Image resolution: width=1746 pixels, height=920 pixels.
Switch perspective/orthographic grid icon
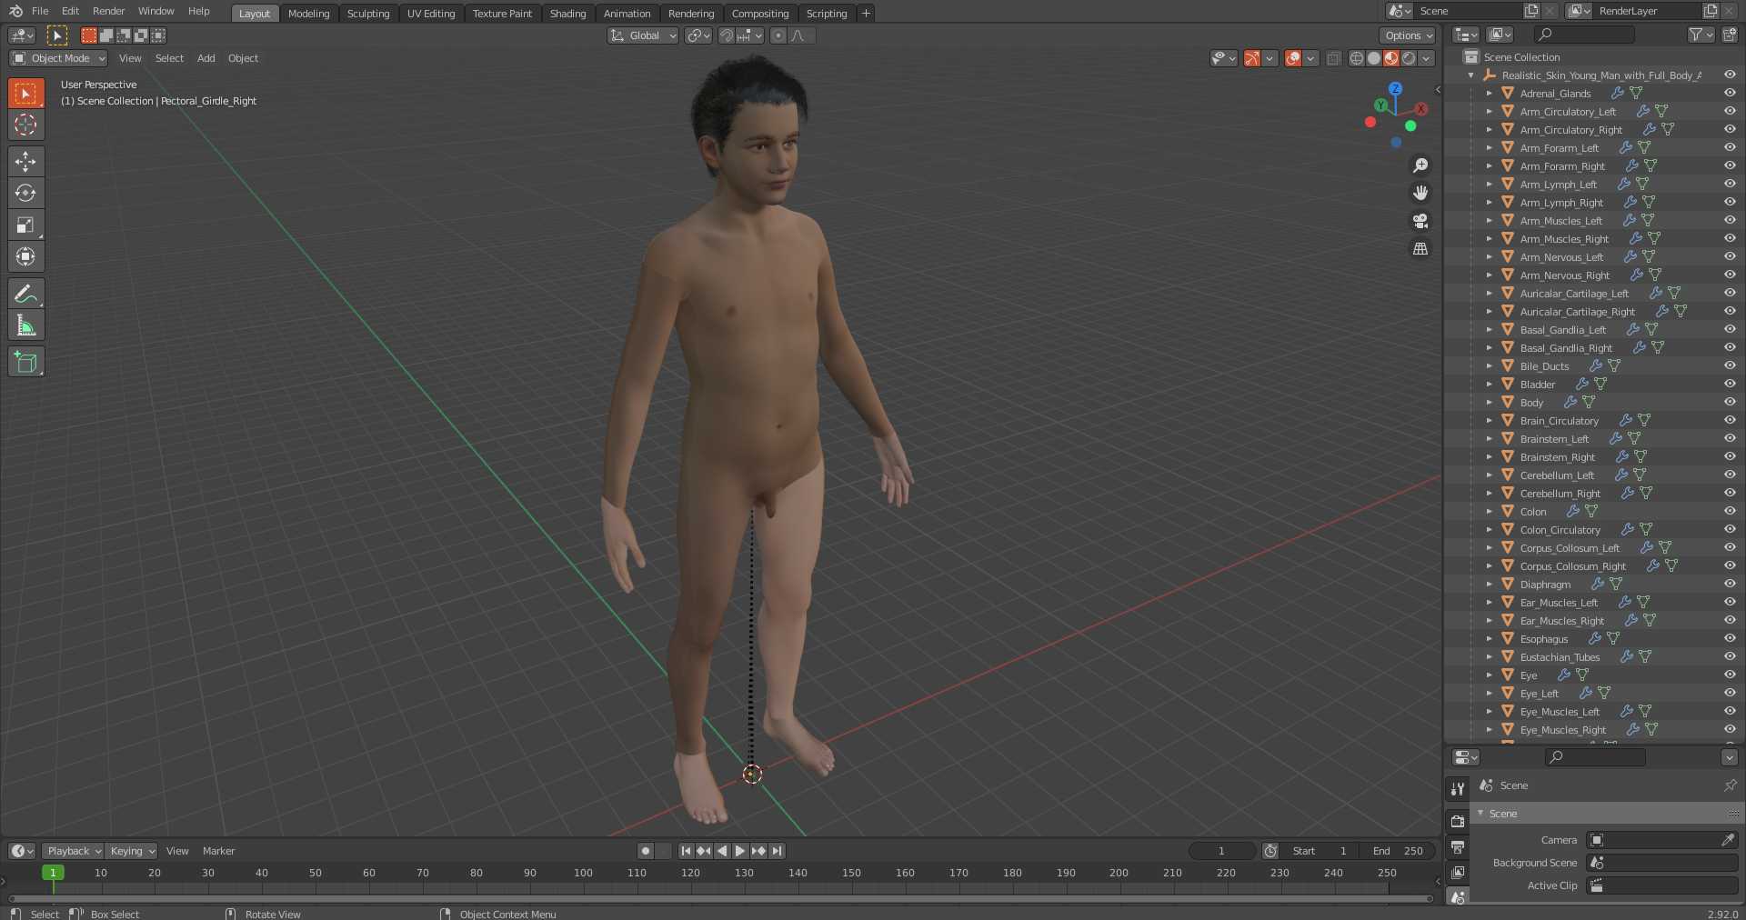1420,248
